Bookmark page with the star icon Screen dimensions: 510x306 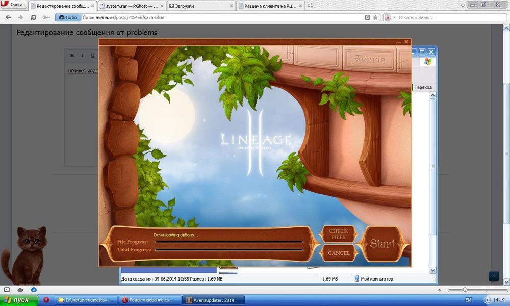tap(376, 17)
